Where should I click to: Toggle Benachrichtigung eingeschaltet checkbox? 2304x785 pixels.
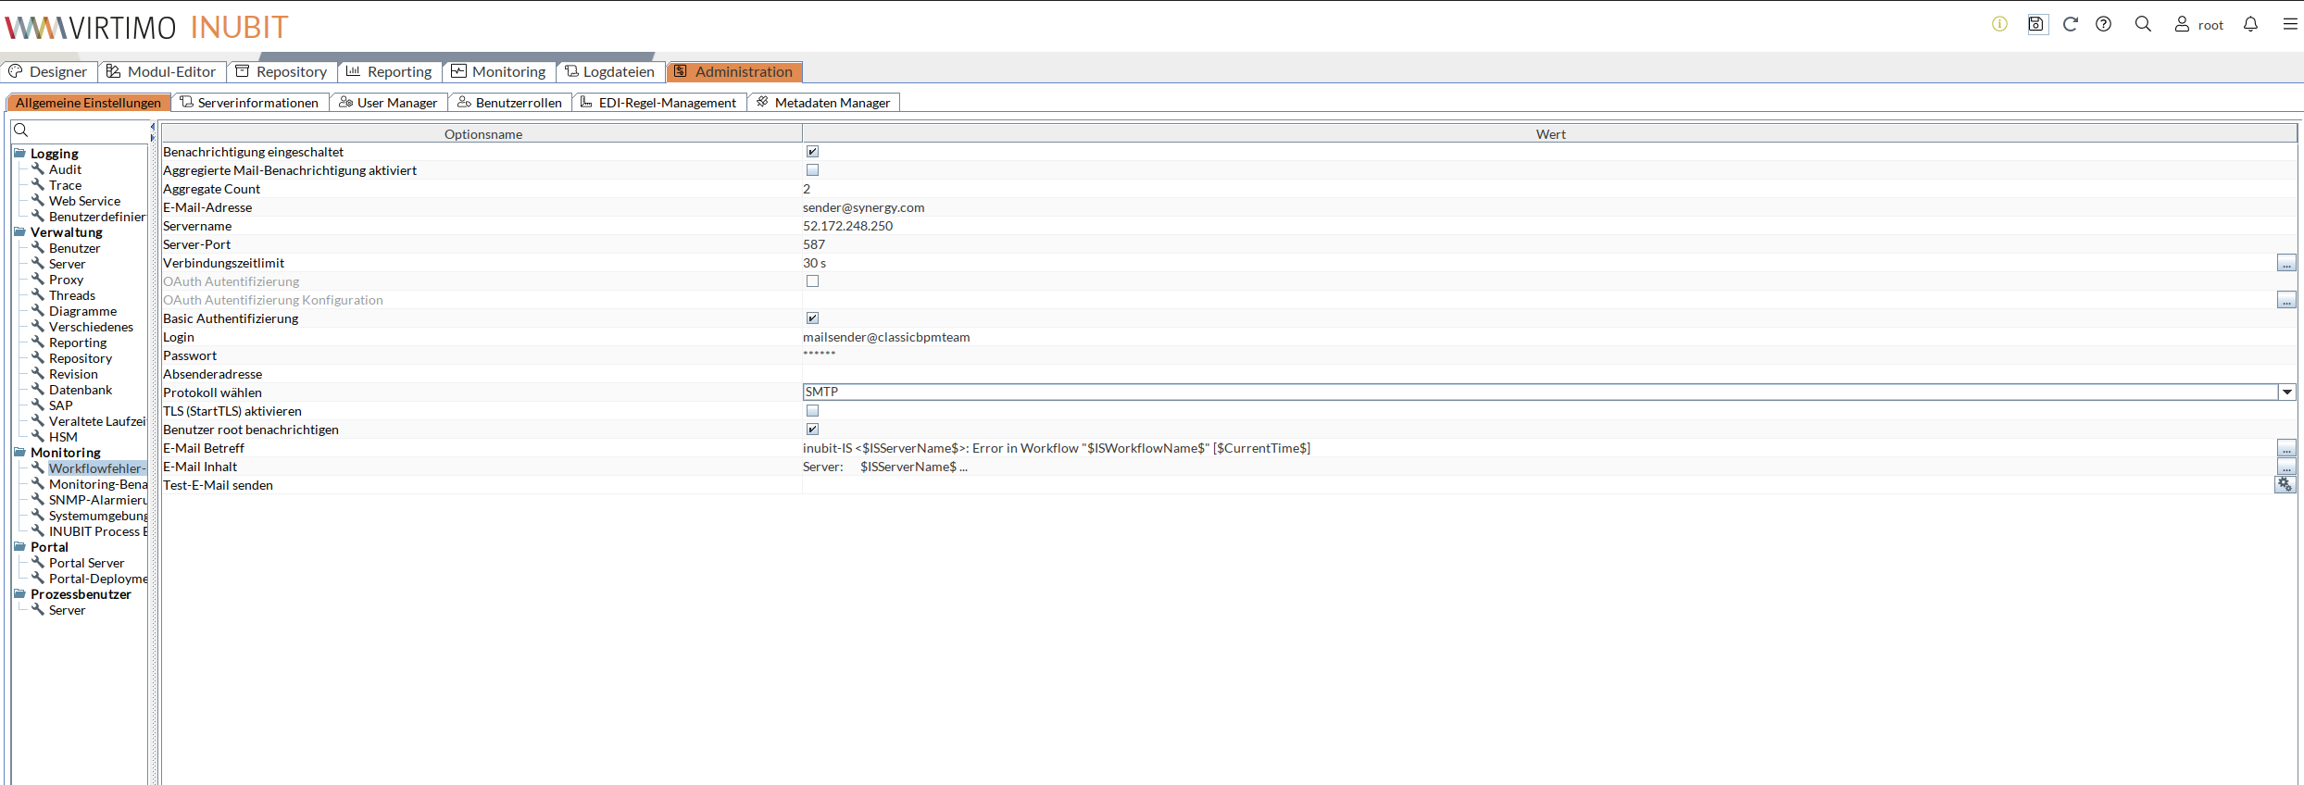[x=812, y=152]
